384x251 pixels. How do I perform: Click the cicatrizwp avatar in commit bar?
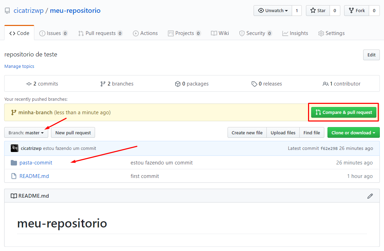tap(15, 148)
